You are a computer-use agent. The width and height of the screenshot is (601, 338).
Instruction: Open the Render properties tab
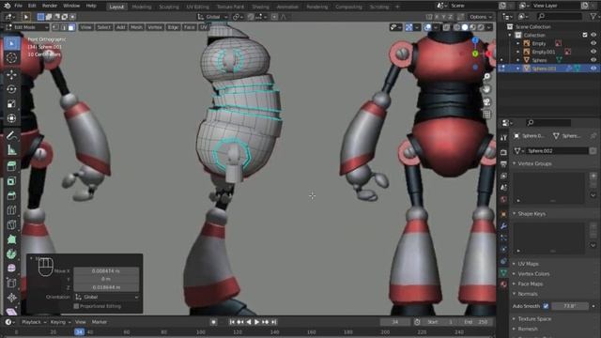(503, 152)
